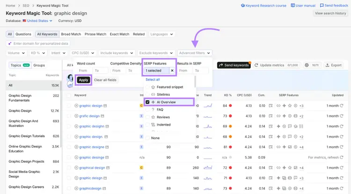The height and width of the screenshot is (194, 351).
Task: Check the Featured snippet option
Action: click(147, 87)
